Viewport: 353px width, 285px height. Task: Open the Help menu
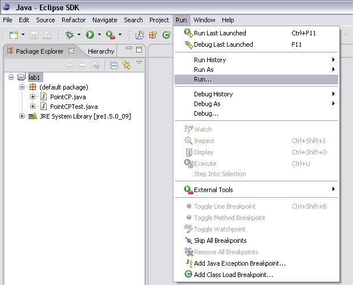[x=228, y=20]
